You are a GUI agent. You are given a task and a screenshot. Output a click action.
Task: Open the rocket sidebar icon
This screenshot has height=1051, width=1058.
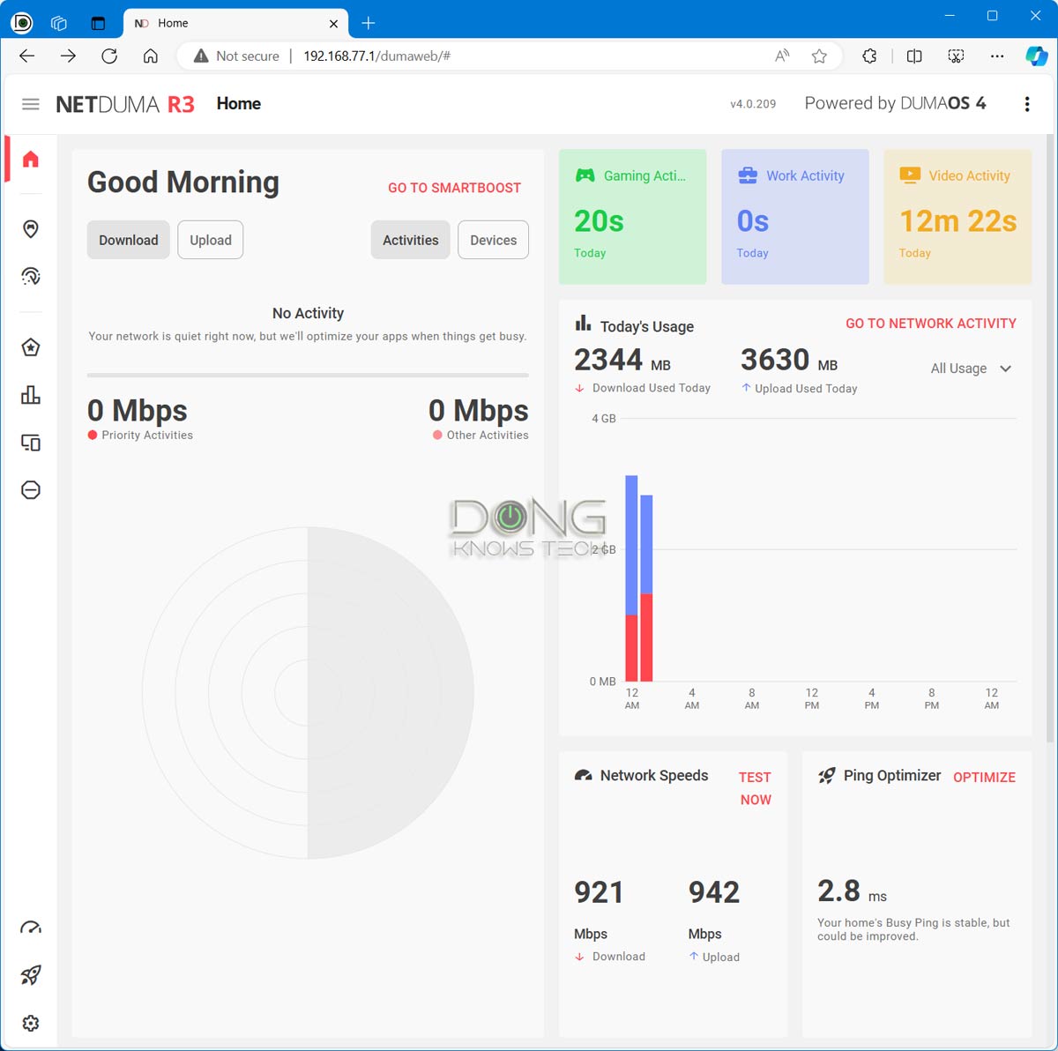coord(31,975)
